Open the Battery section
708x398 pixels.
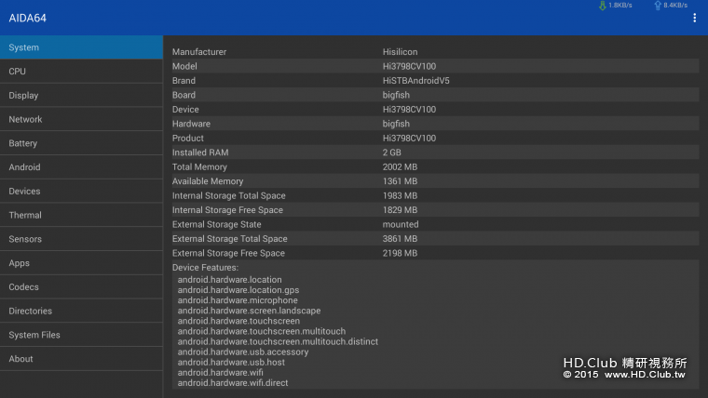coord(81,143)
